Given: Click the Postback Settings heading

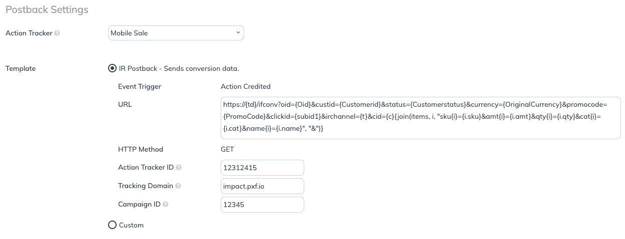Looking at the screenshot, I should tap(47, 9).
